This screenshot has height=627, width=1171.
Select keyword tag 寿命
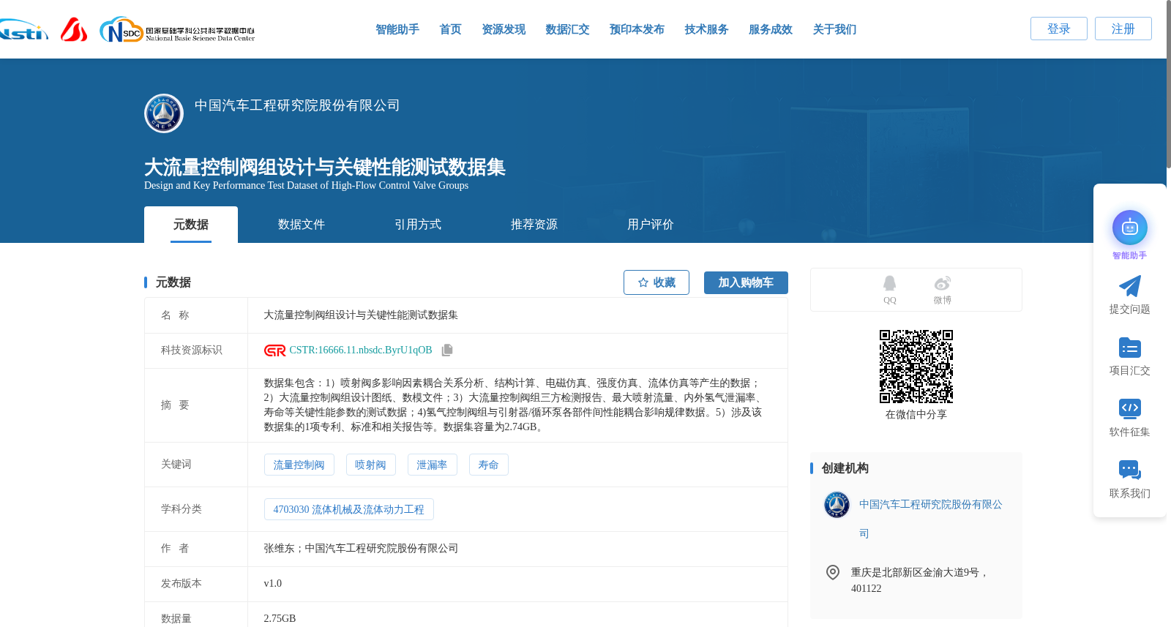489,465
